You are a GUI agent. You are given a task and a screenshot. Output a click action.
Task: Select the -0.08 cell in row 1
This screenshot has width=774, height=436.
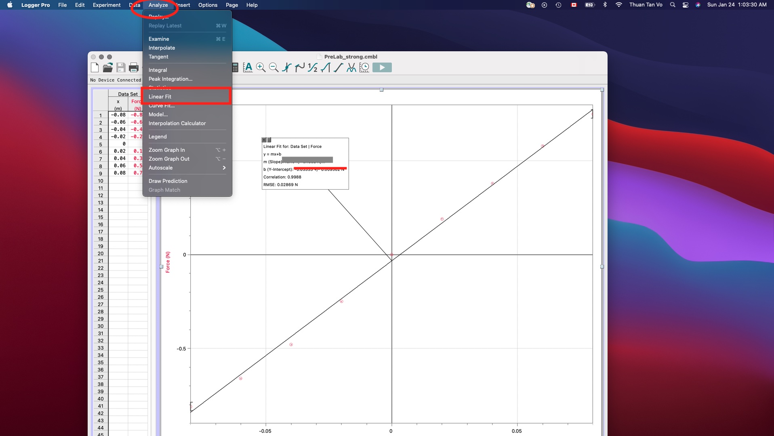(118, 115)
